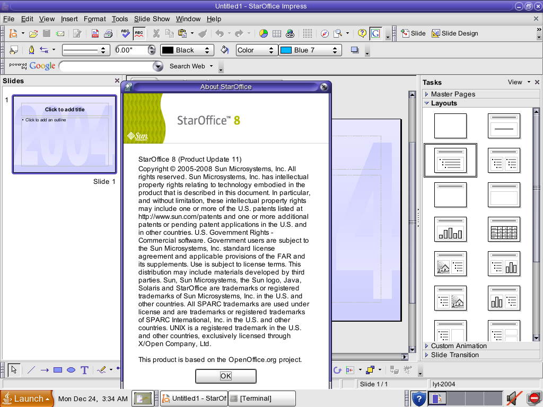Viewport: 543px width, 407px height.
Task: Open the Black line color dropdown
Action: click(x=186, y=50)
